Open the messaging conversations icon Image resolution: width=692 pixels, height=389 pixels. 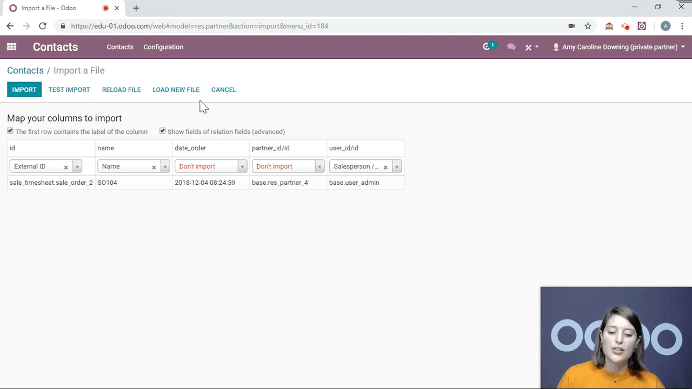(511, 47)
